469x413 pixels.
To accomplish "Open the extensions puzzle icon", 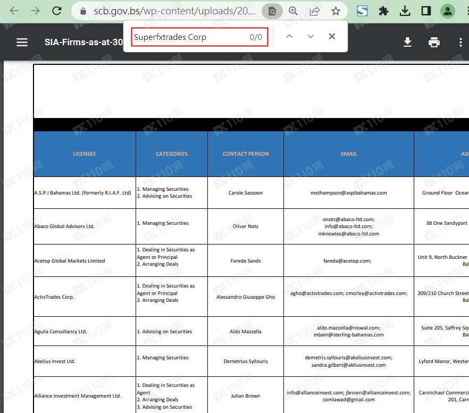I will pos(383,11).
